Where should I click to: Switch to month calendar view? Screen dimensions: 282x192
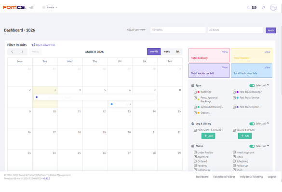(154, 52)
